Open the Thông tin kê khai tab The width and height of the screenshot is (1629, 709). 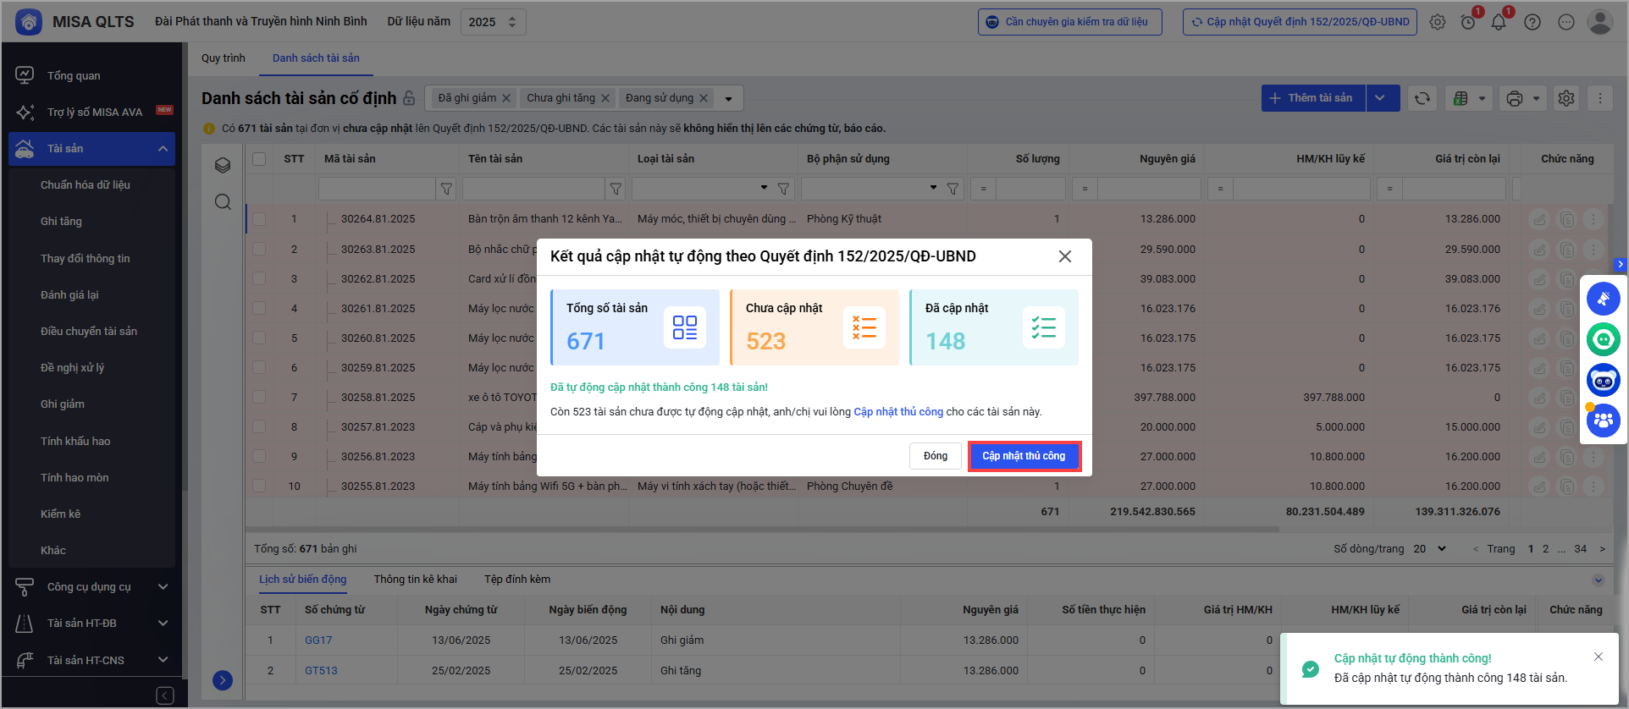415,580
